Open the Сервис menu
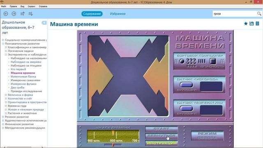263x148 pixels. click(x=32, y=7)
